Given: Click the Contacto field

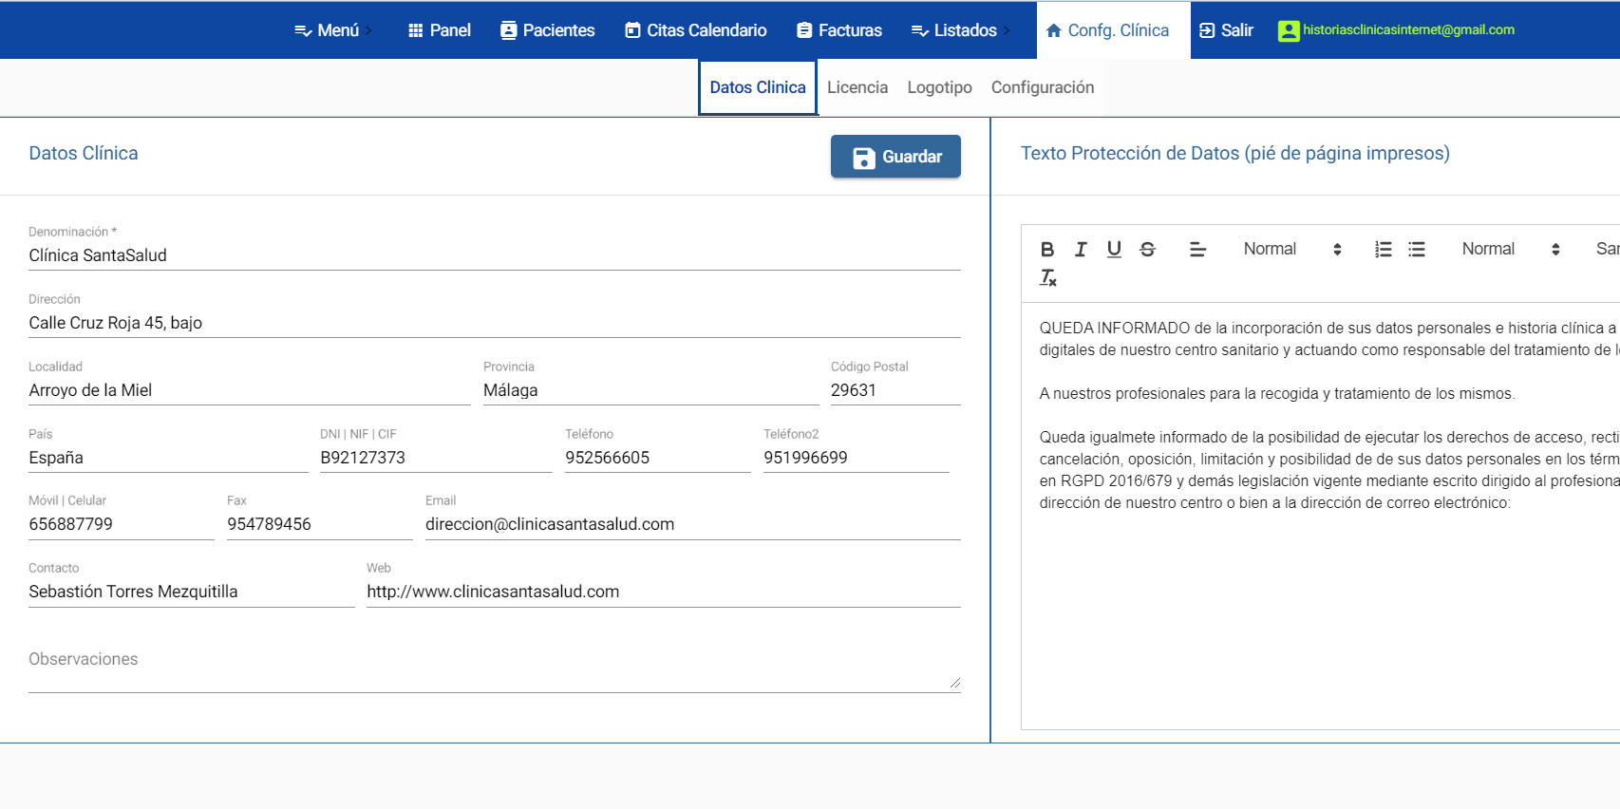Looking at the screenshot, I should pyautogui.click(x=192, y=592).
